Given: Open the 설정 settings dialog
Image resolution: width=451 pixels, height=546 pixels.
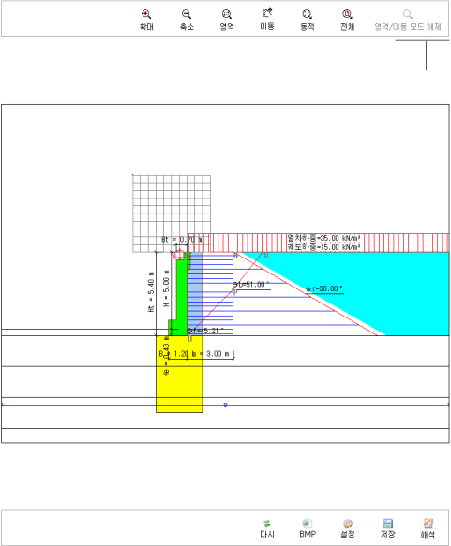Looking at the screenshot, I should 348,528.
